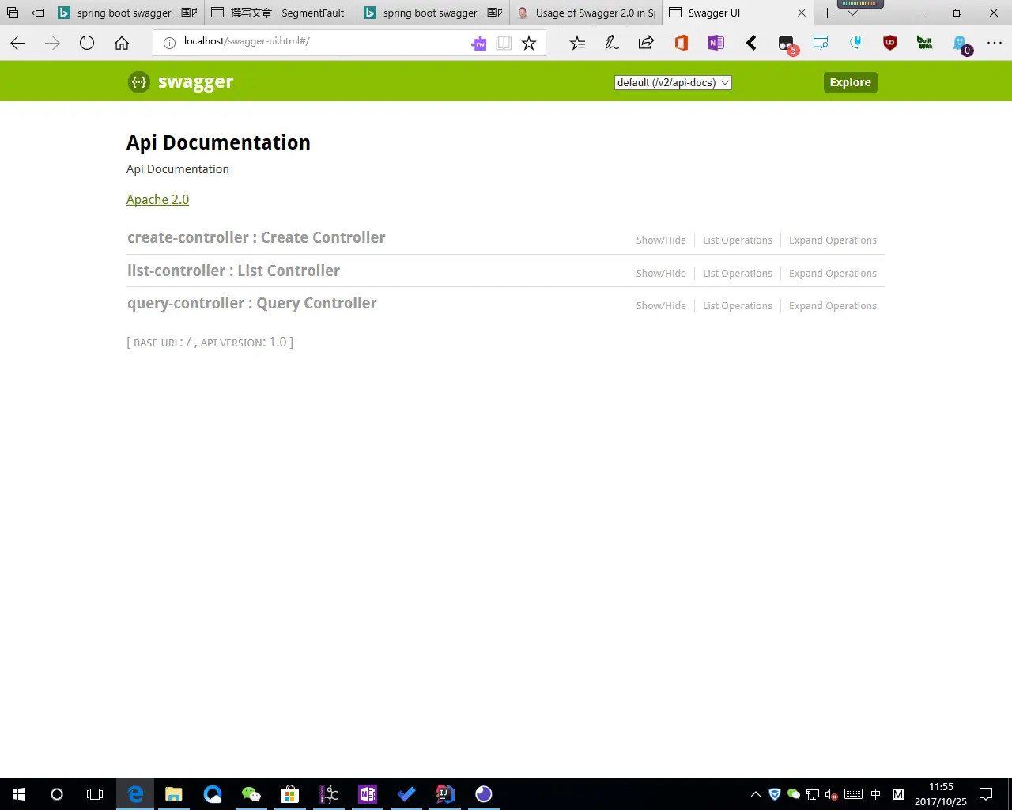The height and width of the screenshot is (810, 1012).
Task: Open WeChat from the taskbar
Action: [251, 794]
